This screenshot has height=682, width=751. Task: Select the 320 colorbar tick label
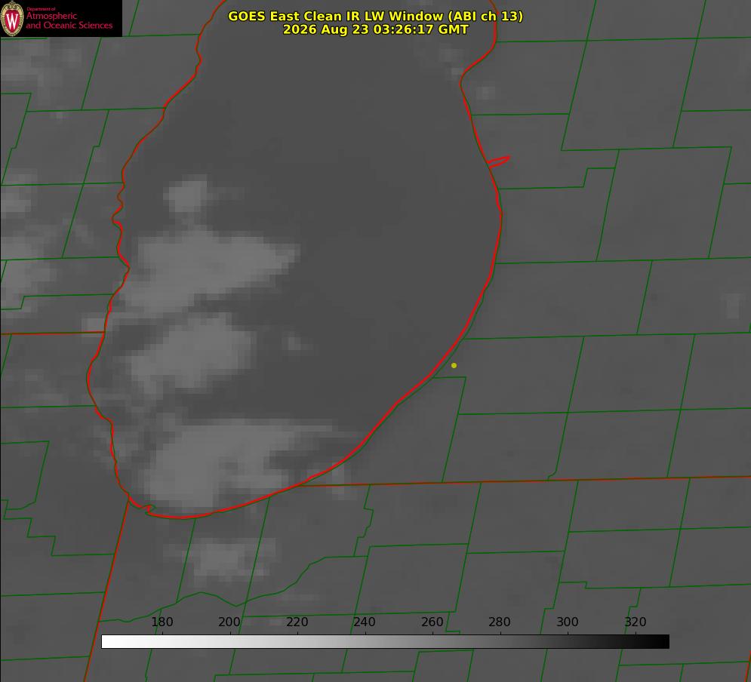coord(636,622)
